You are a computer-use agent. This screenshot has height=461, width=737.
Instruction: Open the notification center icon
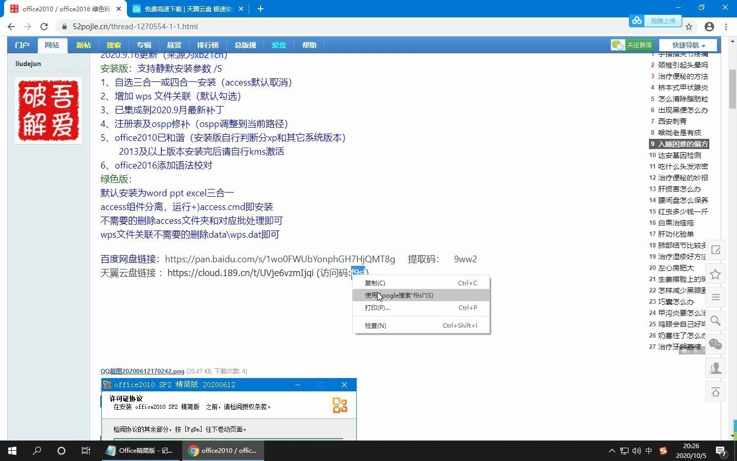721,451
